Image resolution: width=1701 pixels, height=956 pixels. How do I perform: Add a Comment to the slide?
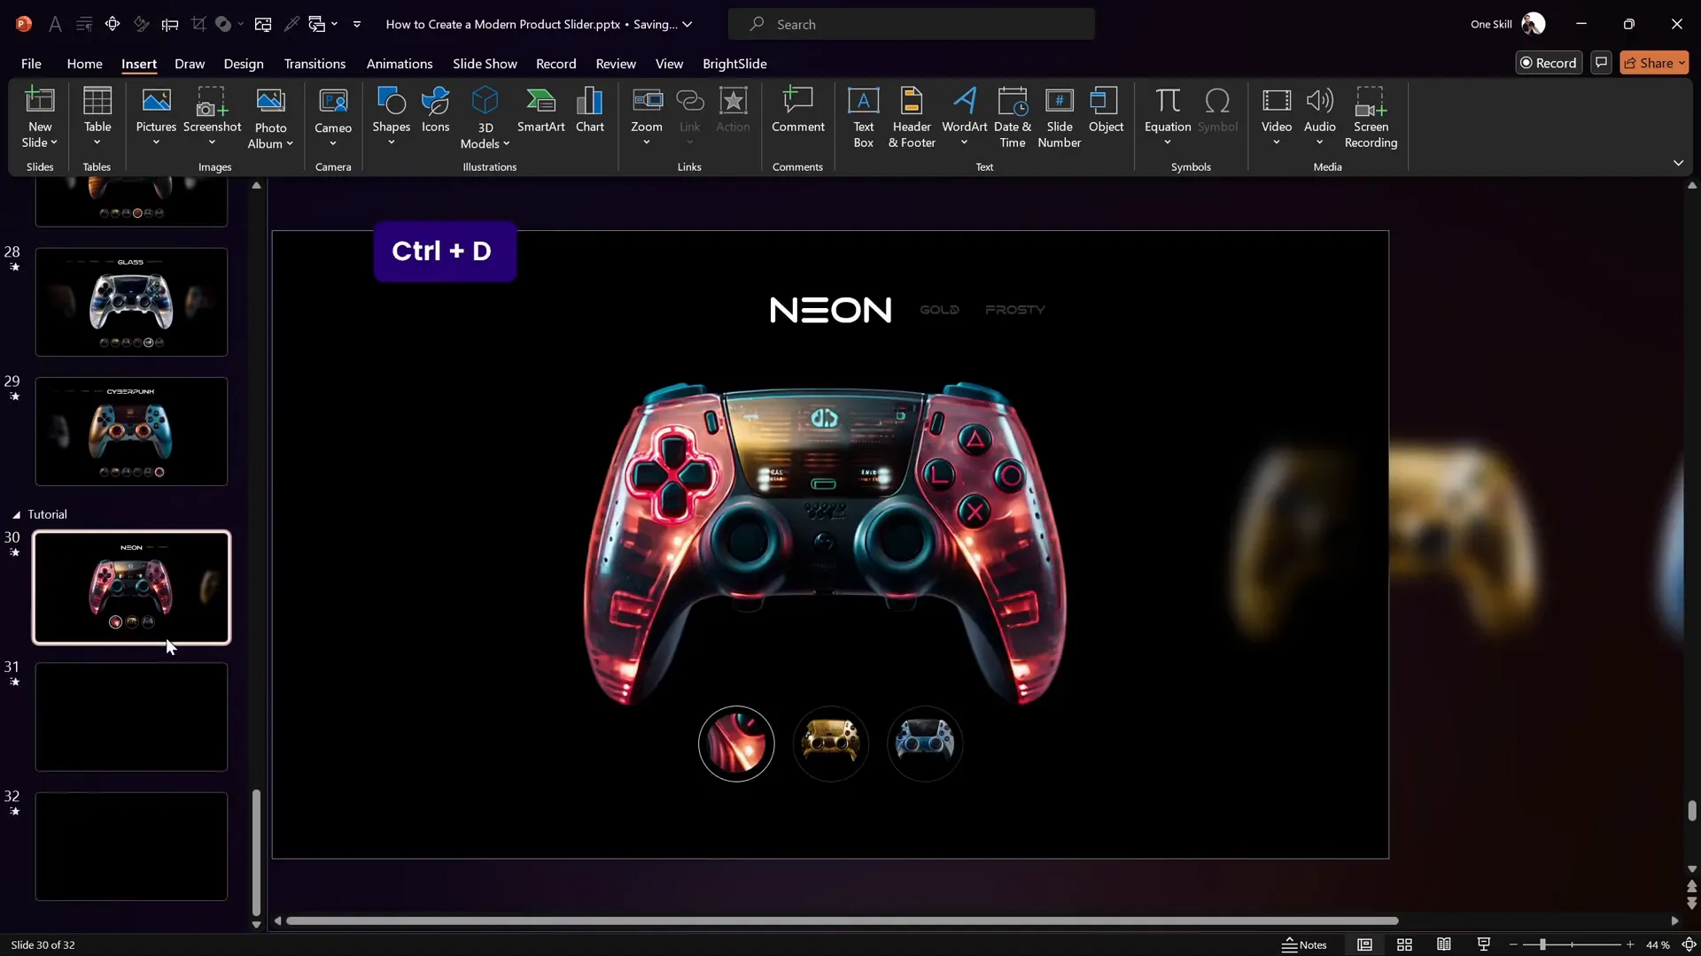point(797,111)
